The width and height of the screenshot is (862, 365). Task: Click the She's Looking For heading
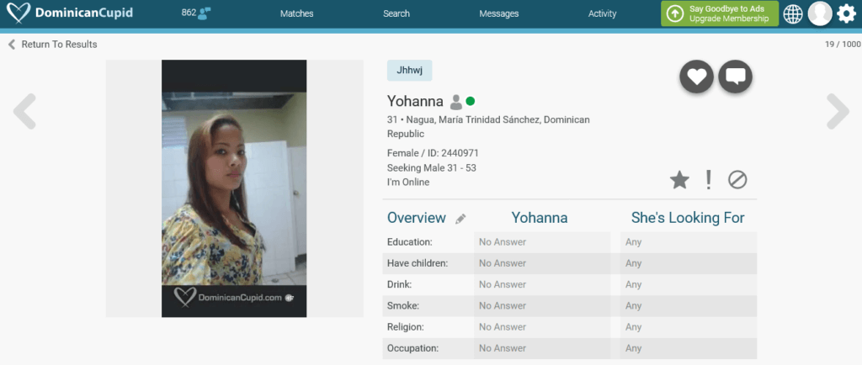click(x=688, y=218)
